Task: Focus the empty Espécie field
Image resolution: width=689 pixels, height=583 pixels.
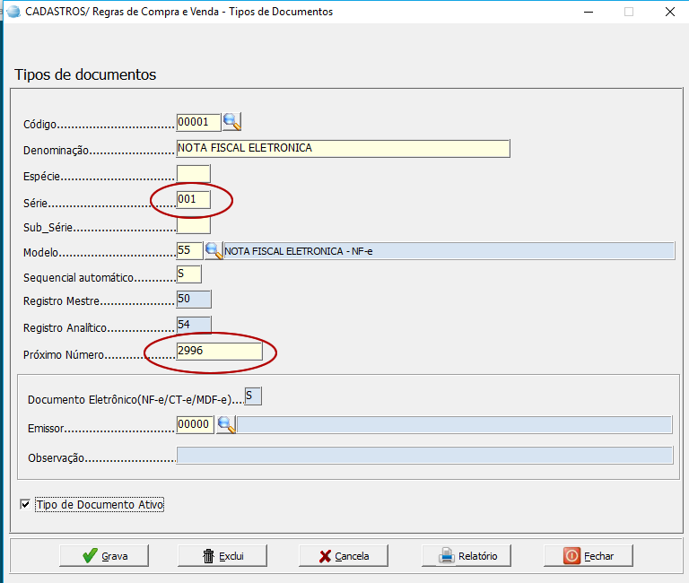Action: [193, 174]
